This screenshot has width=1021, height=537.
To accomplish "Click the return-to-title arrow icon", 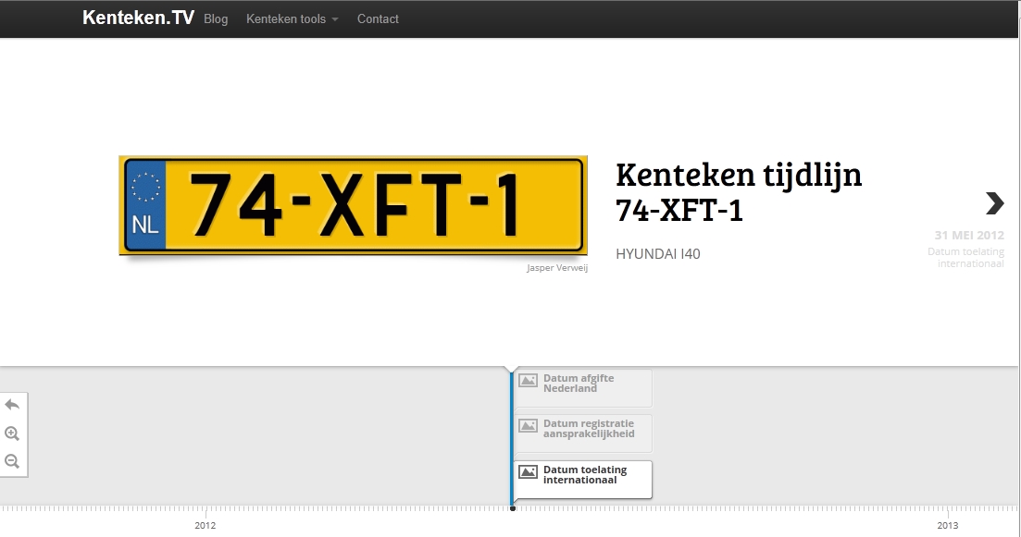I will pyautogui.click(x=12, y=405).
